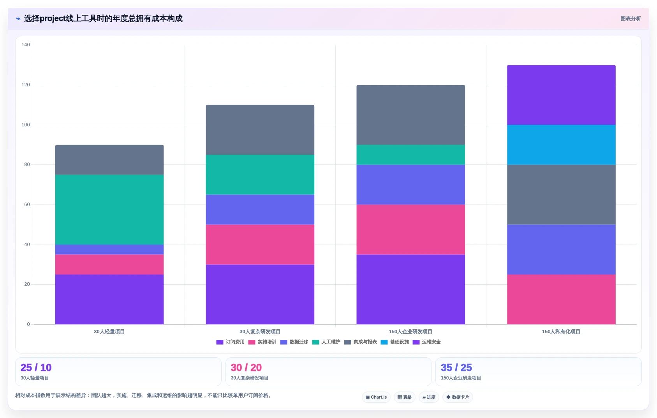
Task: Click the pink 实施培训 segment of 30人复杂研发项目 bar
Action: (x=260, y=245)
